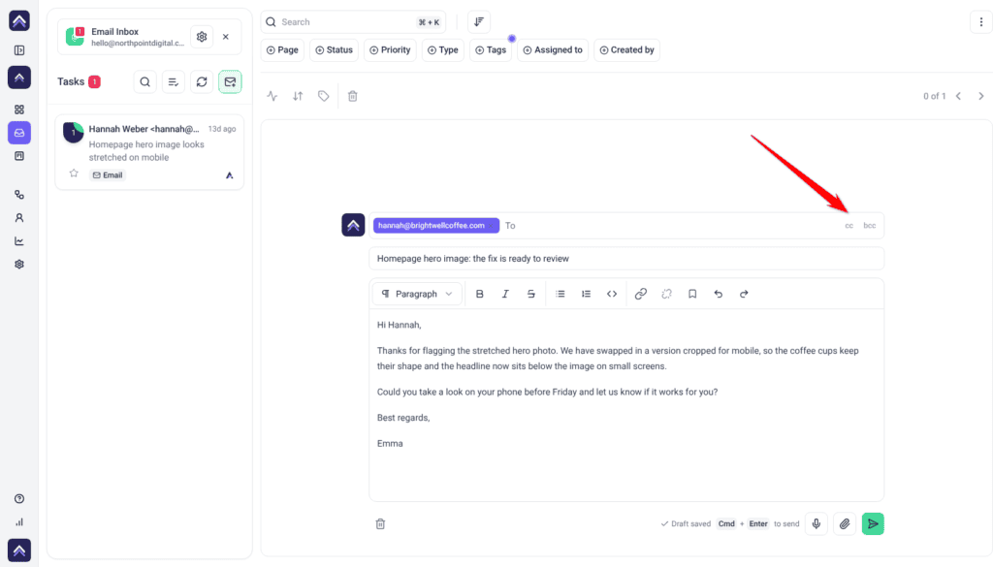
Task: Add Page filter
Action: [282, 50]
